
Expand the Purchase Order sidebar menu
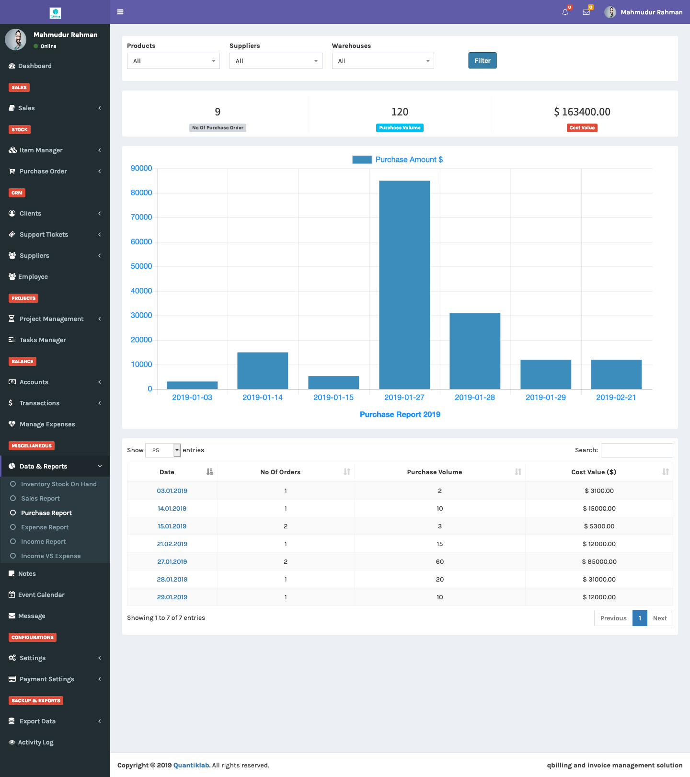pyautogui.click(x=55, y=171)
